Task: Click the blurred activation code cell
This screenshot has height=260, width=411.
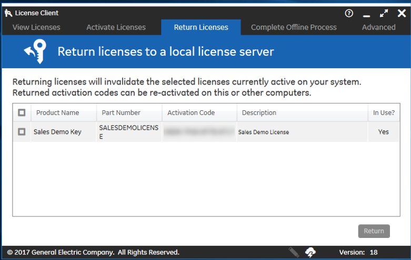Action: click(x=200, y=132)
